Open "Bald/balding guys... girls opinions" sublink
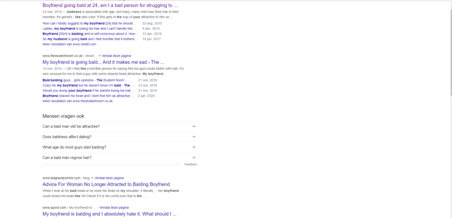The width and height of the screenshot is (452, 218). point(83,80)
